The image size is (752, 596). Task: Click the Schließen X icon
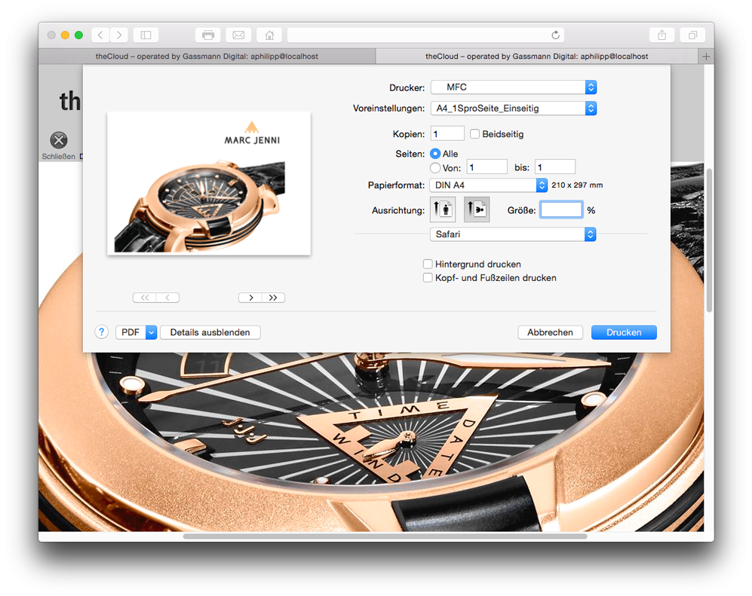[59, 140]
